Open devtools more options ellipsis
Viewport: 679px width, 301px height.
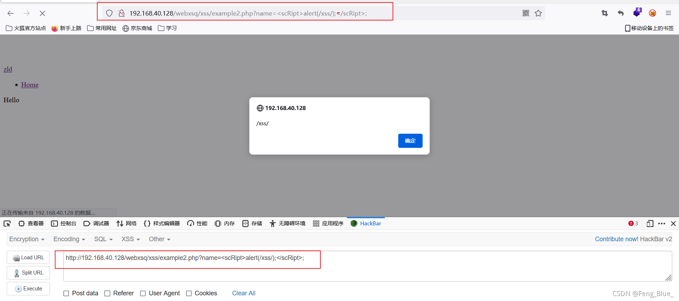pos(662,224)
